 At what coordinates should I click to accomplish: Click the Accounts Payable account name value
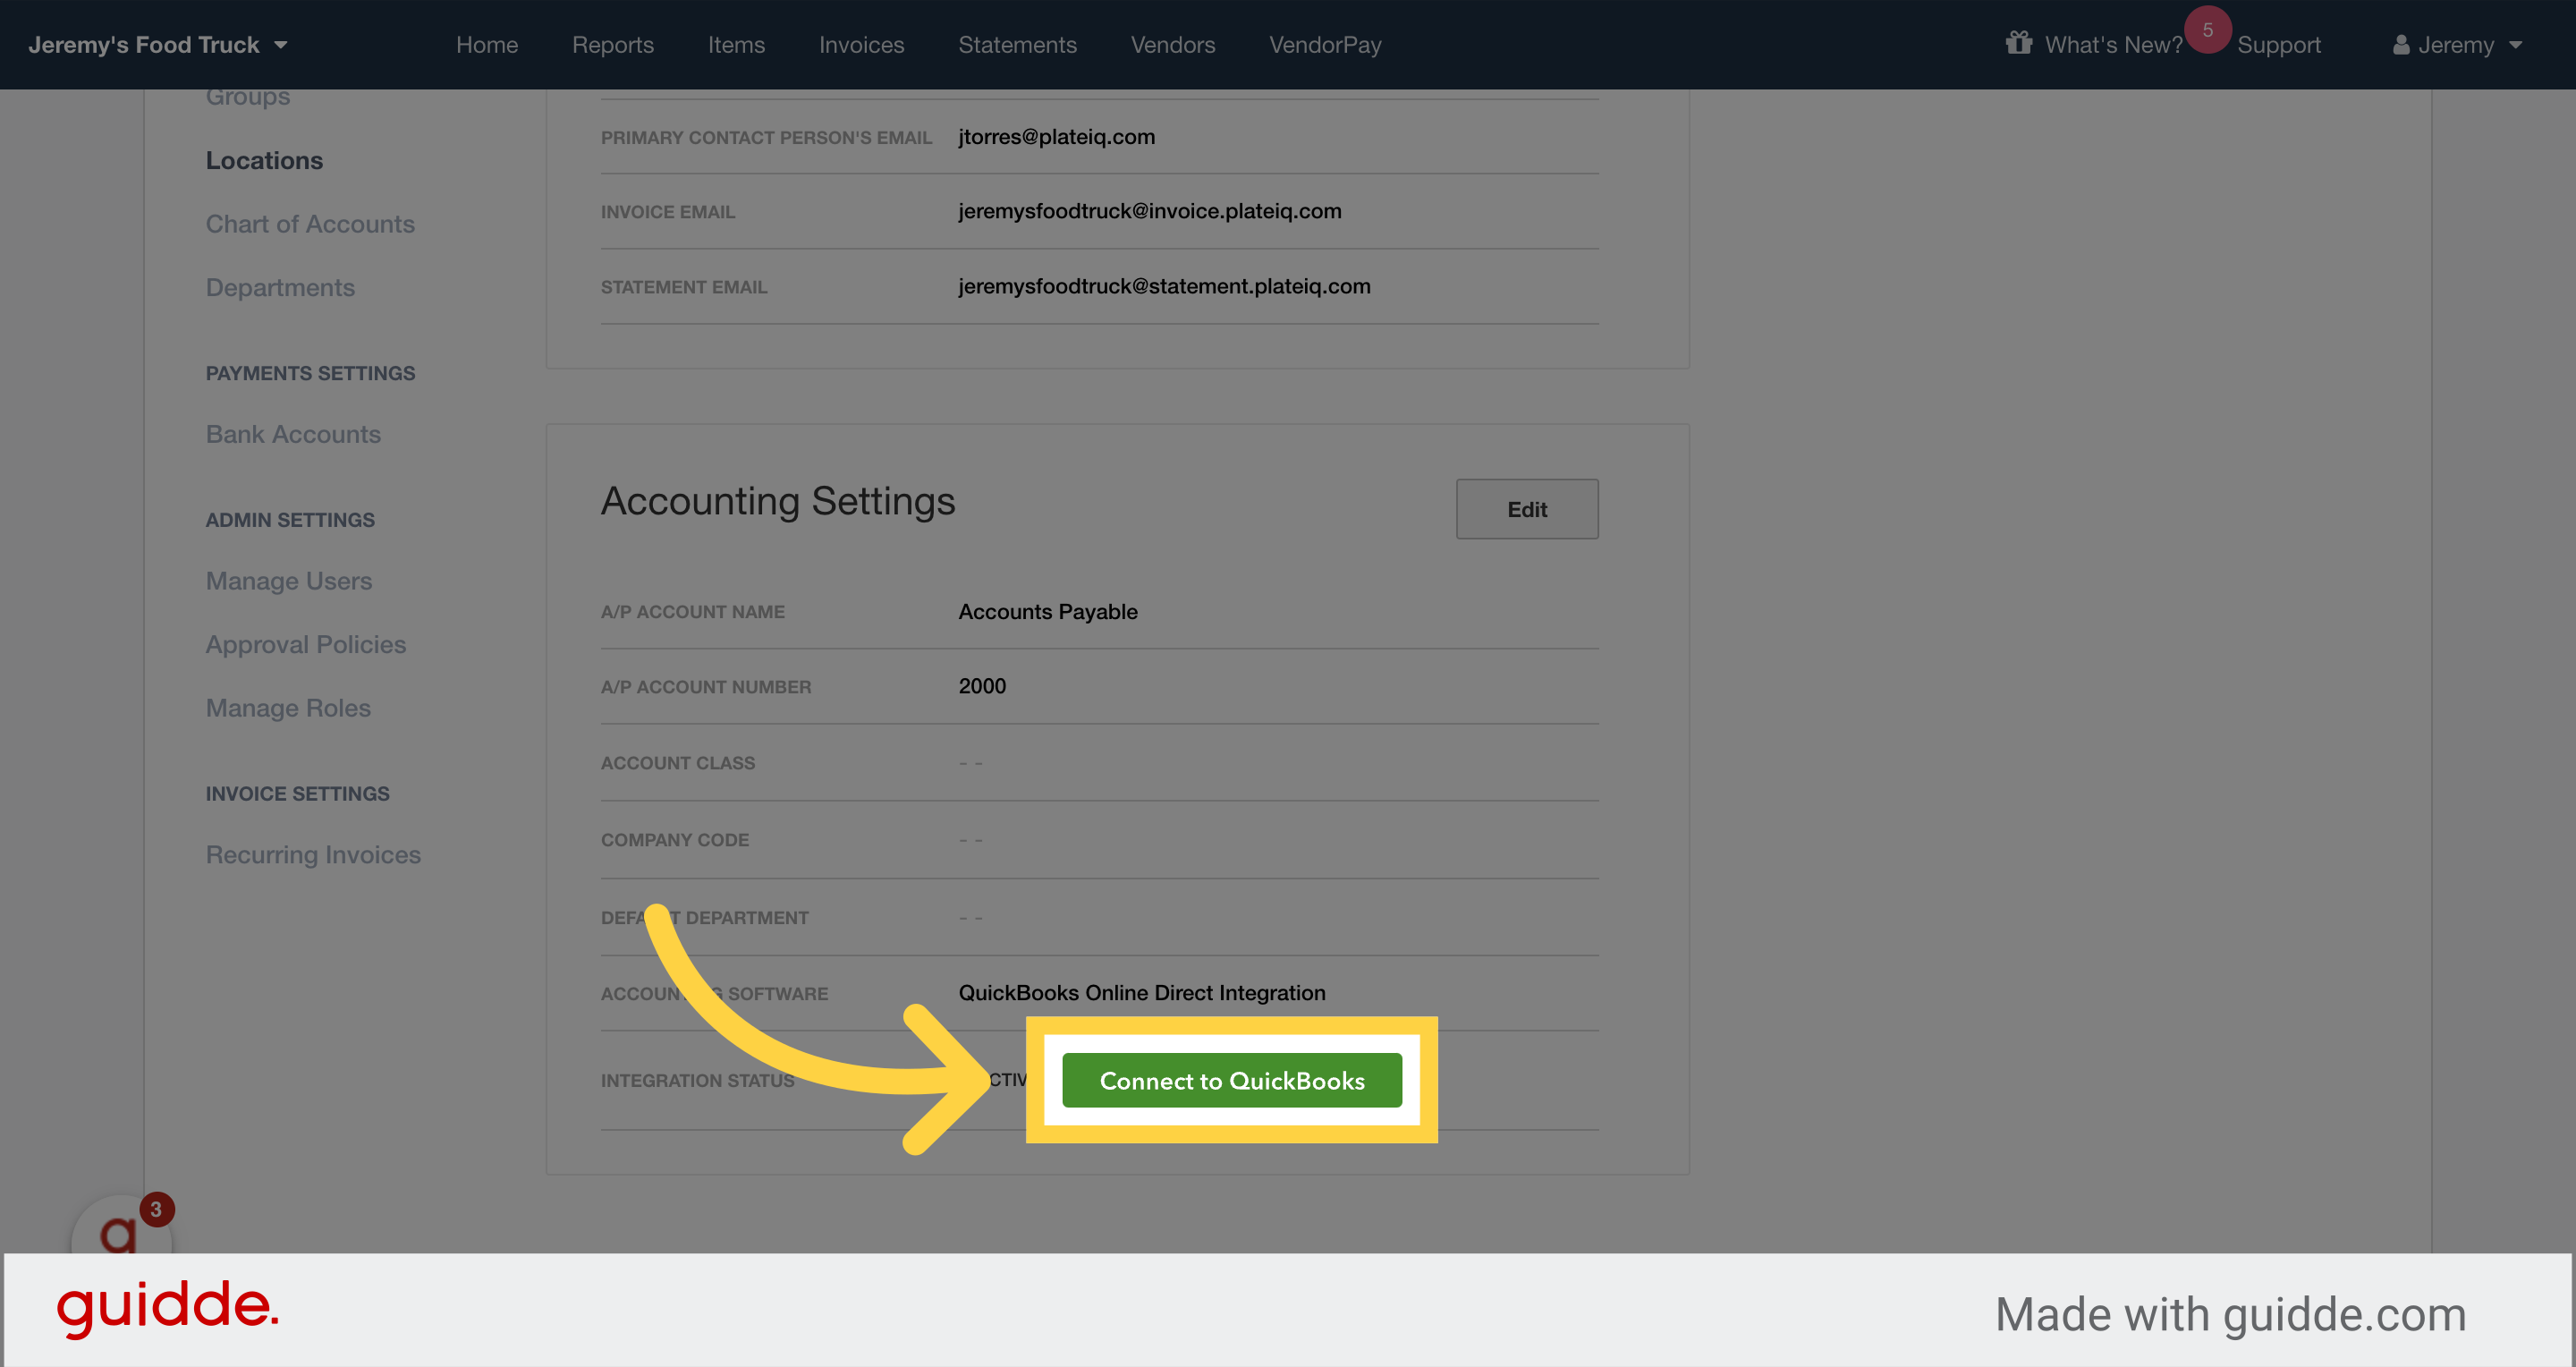click(1048, 612)
